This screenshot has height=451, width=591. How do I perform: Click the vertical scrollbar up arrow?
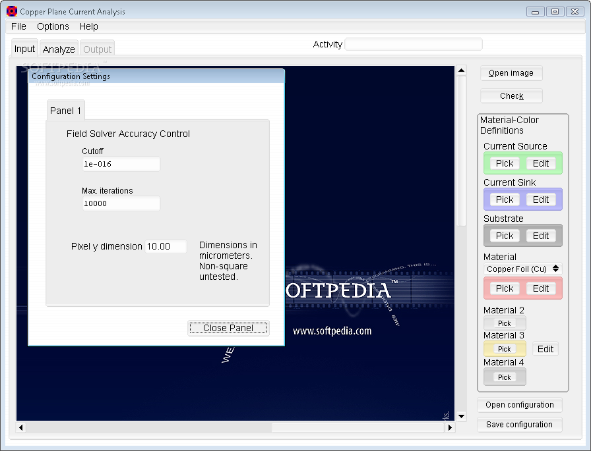461,70
